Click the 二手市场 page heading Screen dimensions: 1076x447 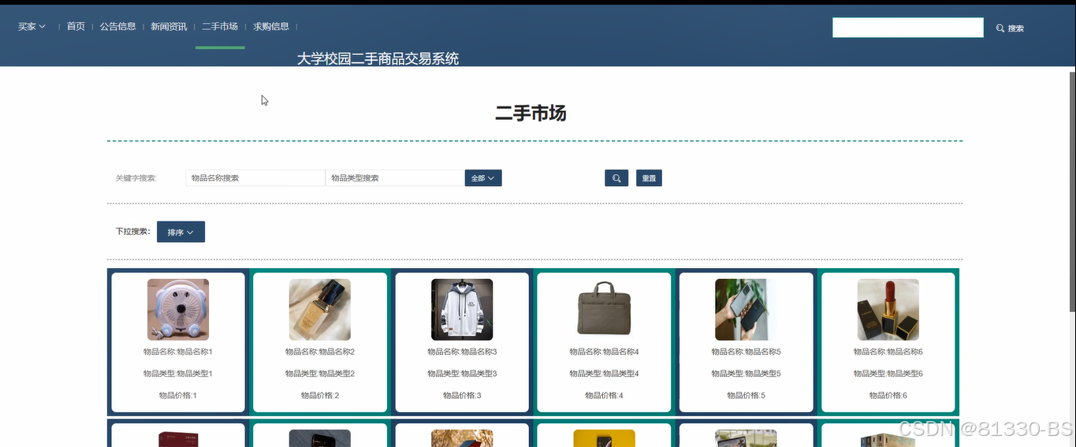click(x=531, y=114)
